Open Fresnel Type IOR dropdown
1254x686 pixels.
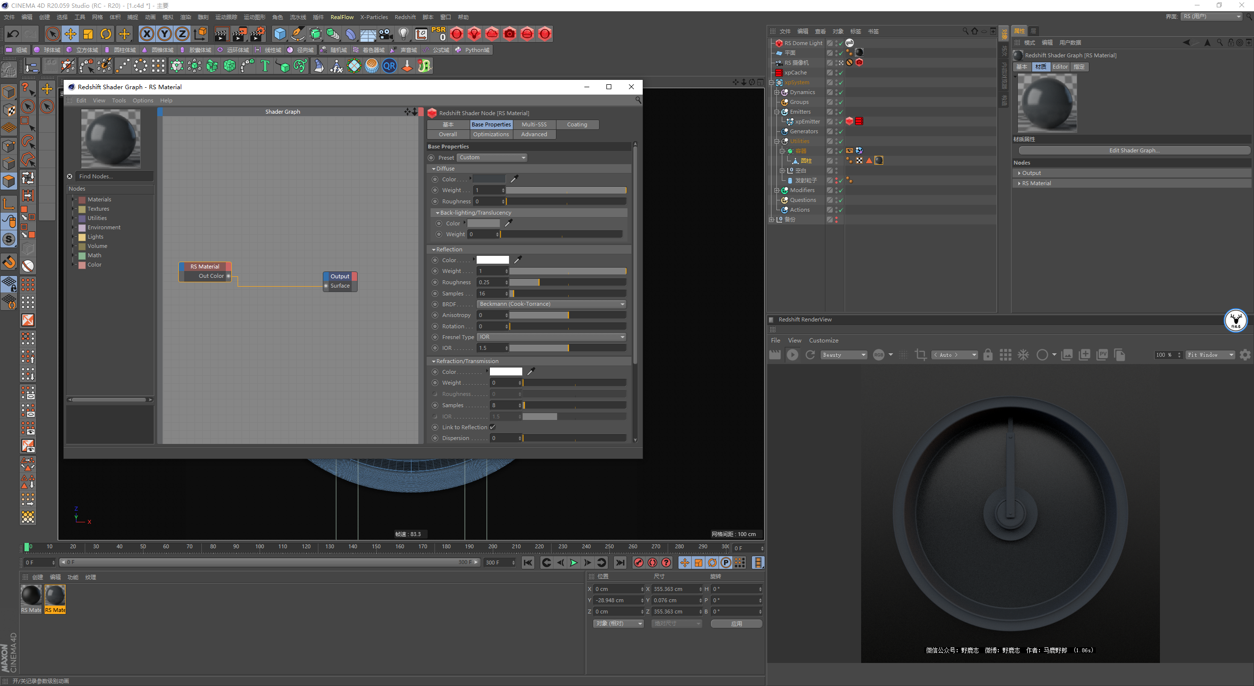(552, 337)
